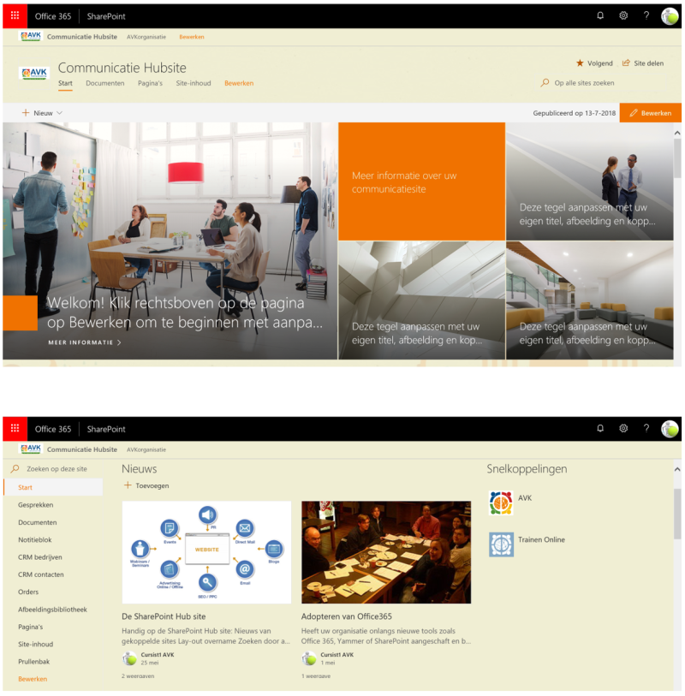
Task: Open Adopteren van Office365 article title
Action: click(x=346, y=616)
